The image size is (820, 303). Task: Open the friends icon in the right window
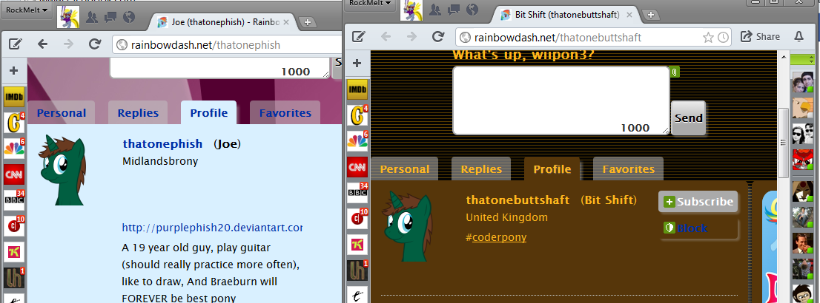436,10
